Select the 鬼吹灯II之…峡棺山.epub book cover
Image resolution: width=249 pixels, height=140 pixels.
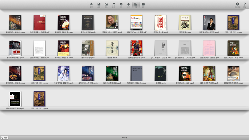tap(15, 23)
